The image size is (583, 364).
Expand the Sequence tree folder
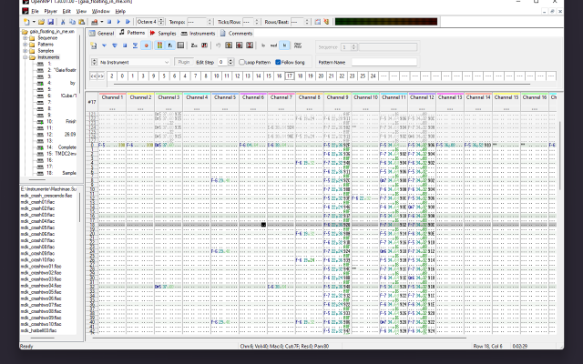pyautogui.click(x=26, y=38)
